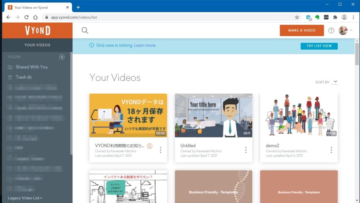Select the YOUR VIDEOS sidebar heading
The width and height of the screenshot is (360, 203).
[37, 45]
